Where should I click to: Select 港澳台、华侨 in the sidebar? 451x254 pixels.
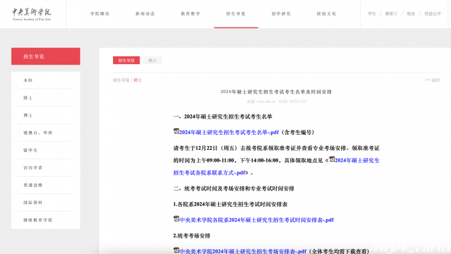[38, 133]
